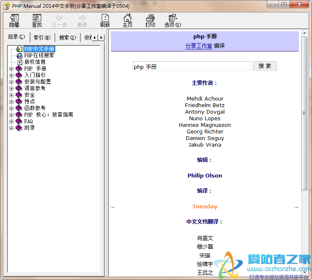Select the PHP中文手册 tree label
The height and width of the screenshot is (280, 312).
(39, 49)
